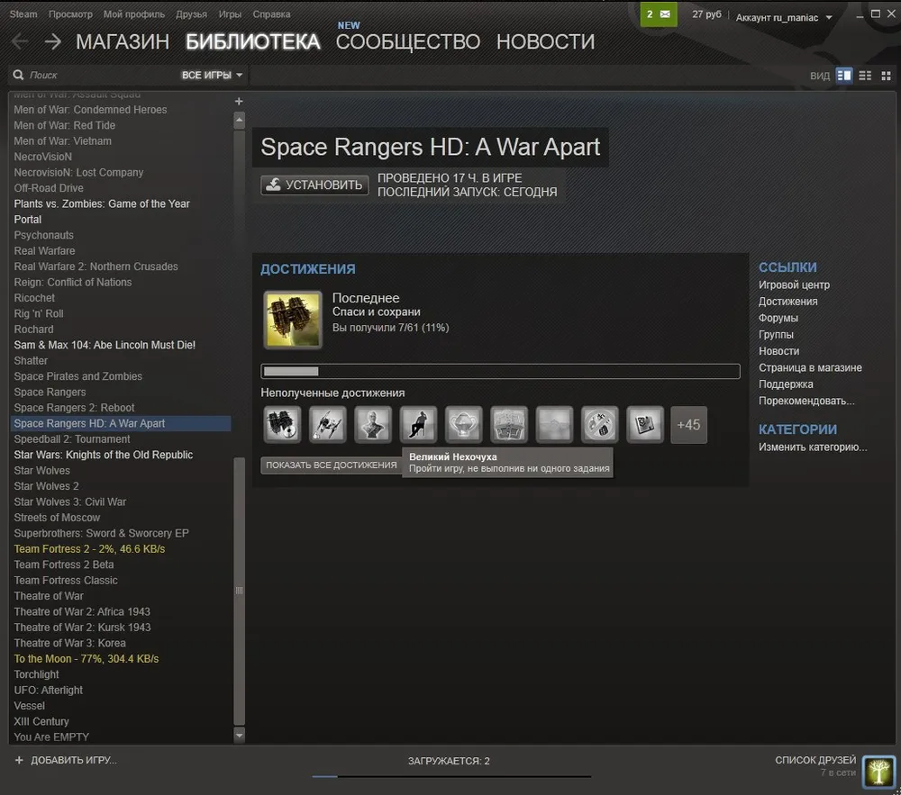Image resolution: width=901 pixels, height=795 pixels.
Task: Switch to grid view mode
Action: click(x=885, y=76)
